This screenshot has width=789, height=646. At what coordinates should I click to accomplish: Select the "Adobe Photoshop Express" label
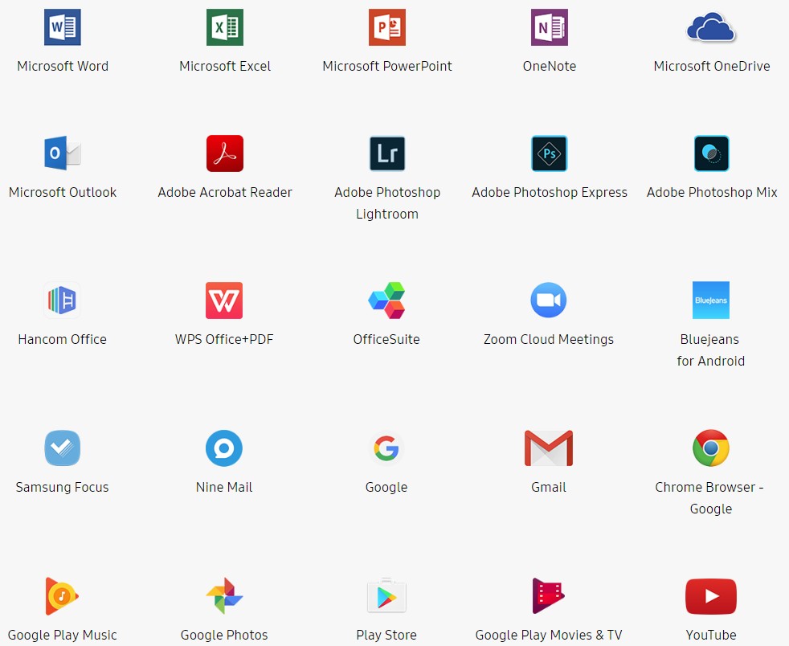(550, 192)
